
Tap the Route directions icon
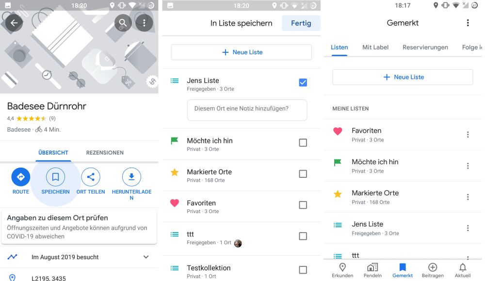click(21, 177)
